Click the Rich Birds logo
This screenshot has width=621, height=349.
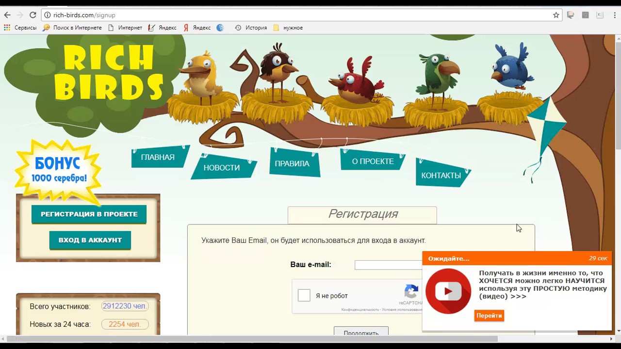coord(109,74)
